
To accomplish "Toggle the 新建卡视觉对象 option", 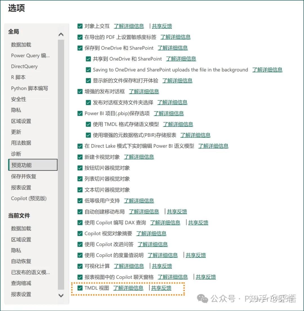I will 80,157.
